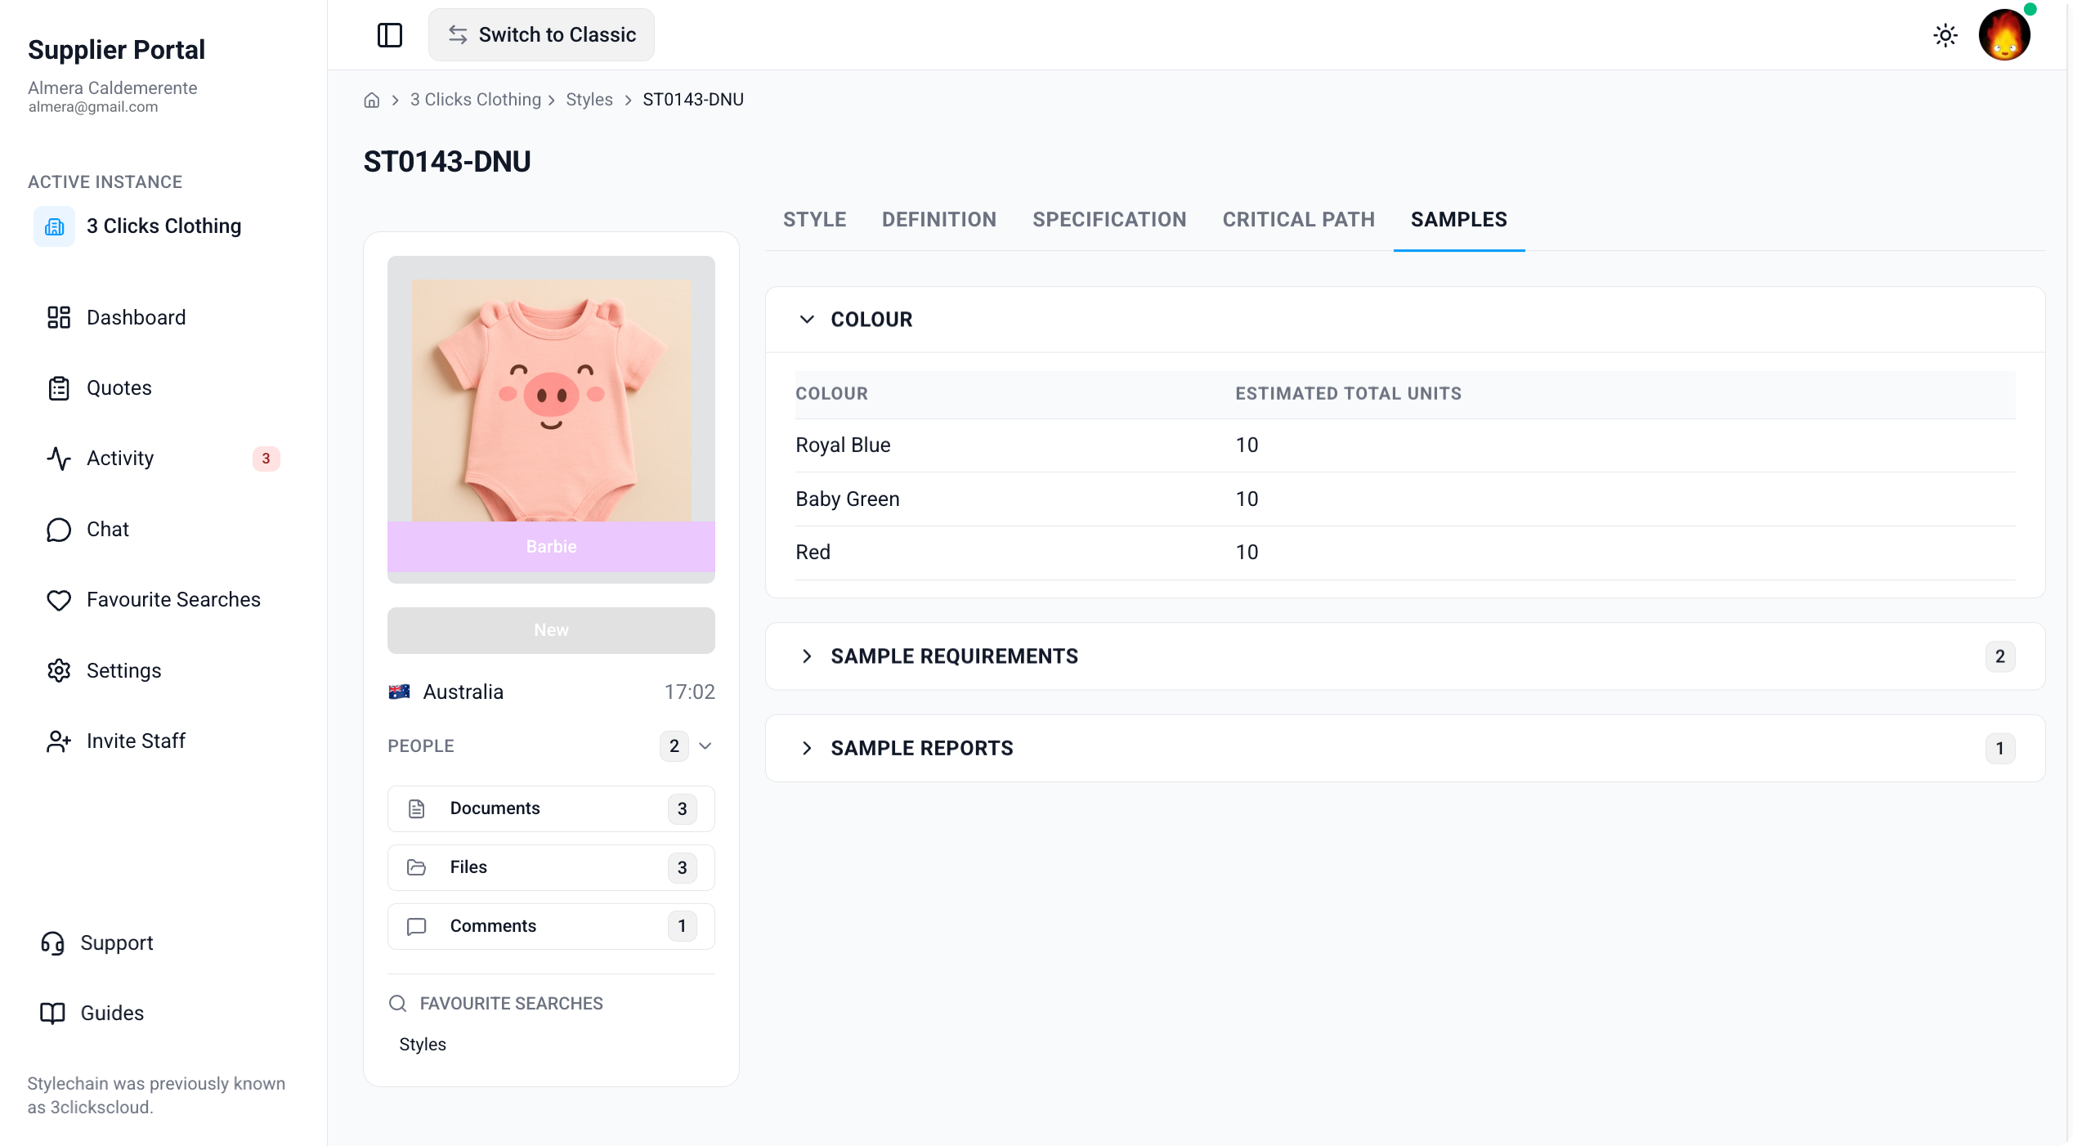Expand the SAMPLE REQUIREMENTS section
Image resolution: width=2073 pixels, height=1146 pixels.
[1404, 656]
